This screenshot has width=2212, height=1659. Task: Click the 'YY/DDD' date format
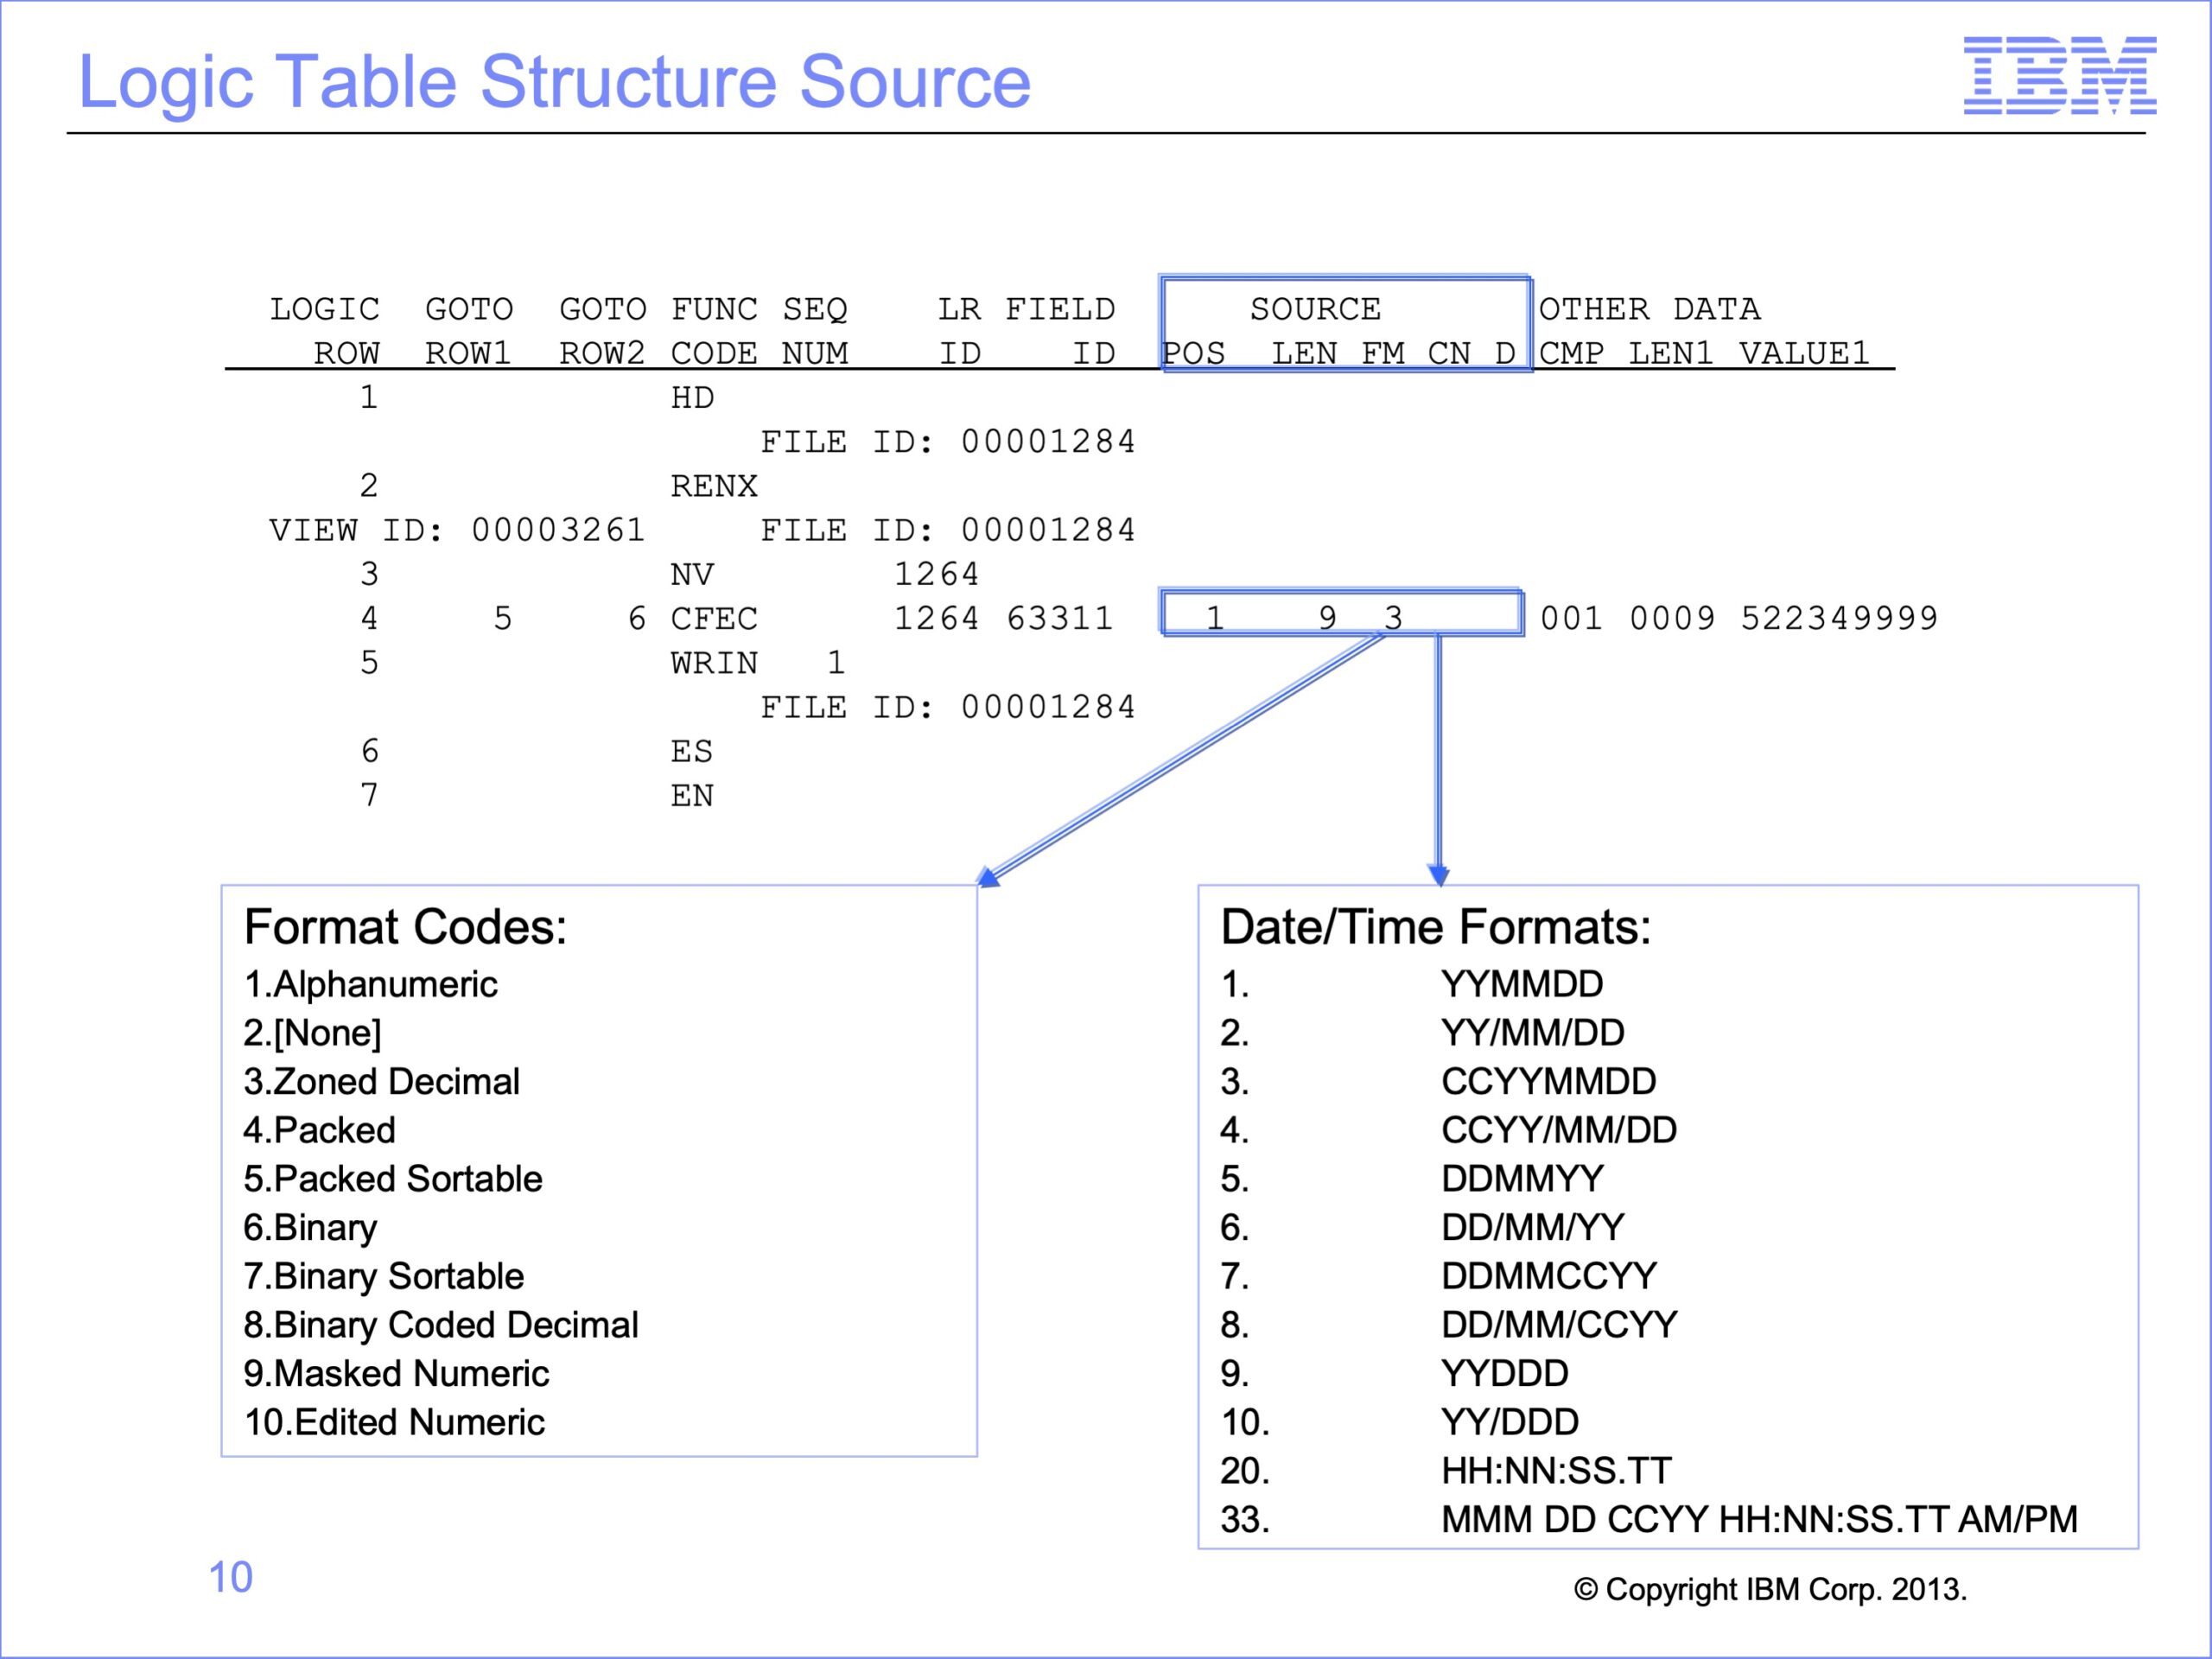tap(1510, 1422)
